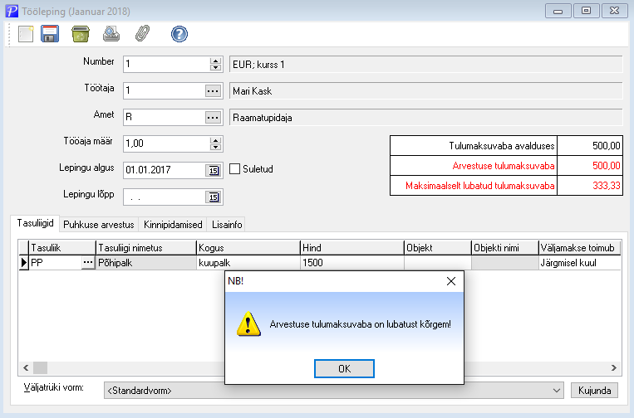The height and width of the screenshot is (418, 634).
Task: Click the Kujunda button
Action: (594, 391)
